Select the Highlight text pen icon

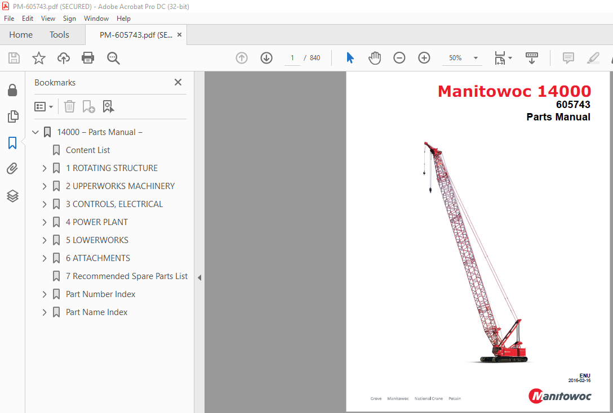pyautogui.click(x=593, y=58)
